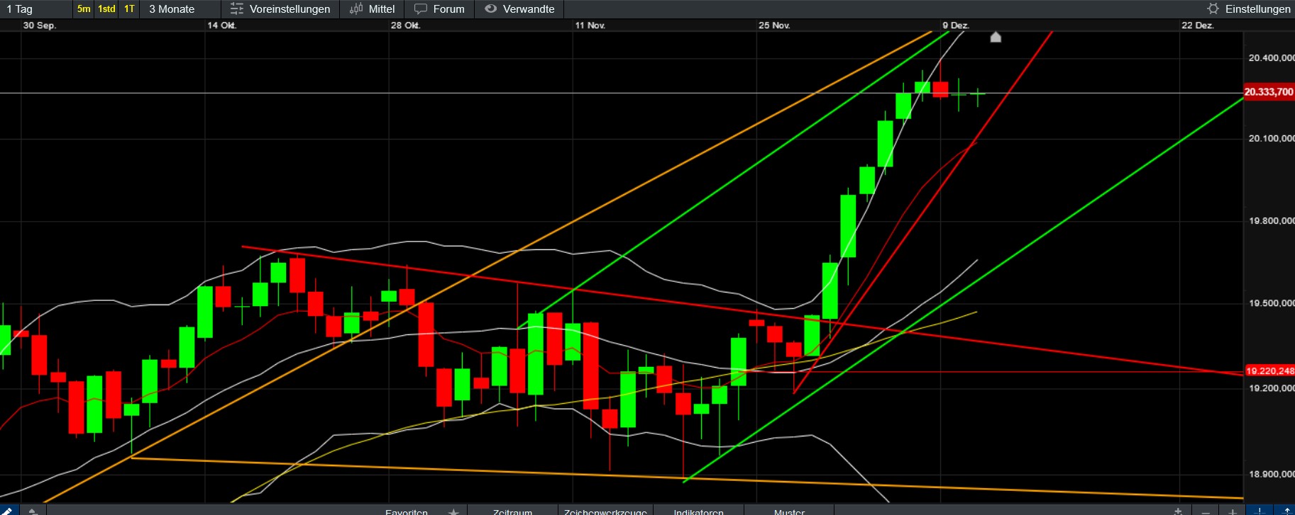Open the '1 Tag' interval dropdown

35,9
